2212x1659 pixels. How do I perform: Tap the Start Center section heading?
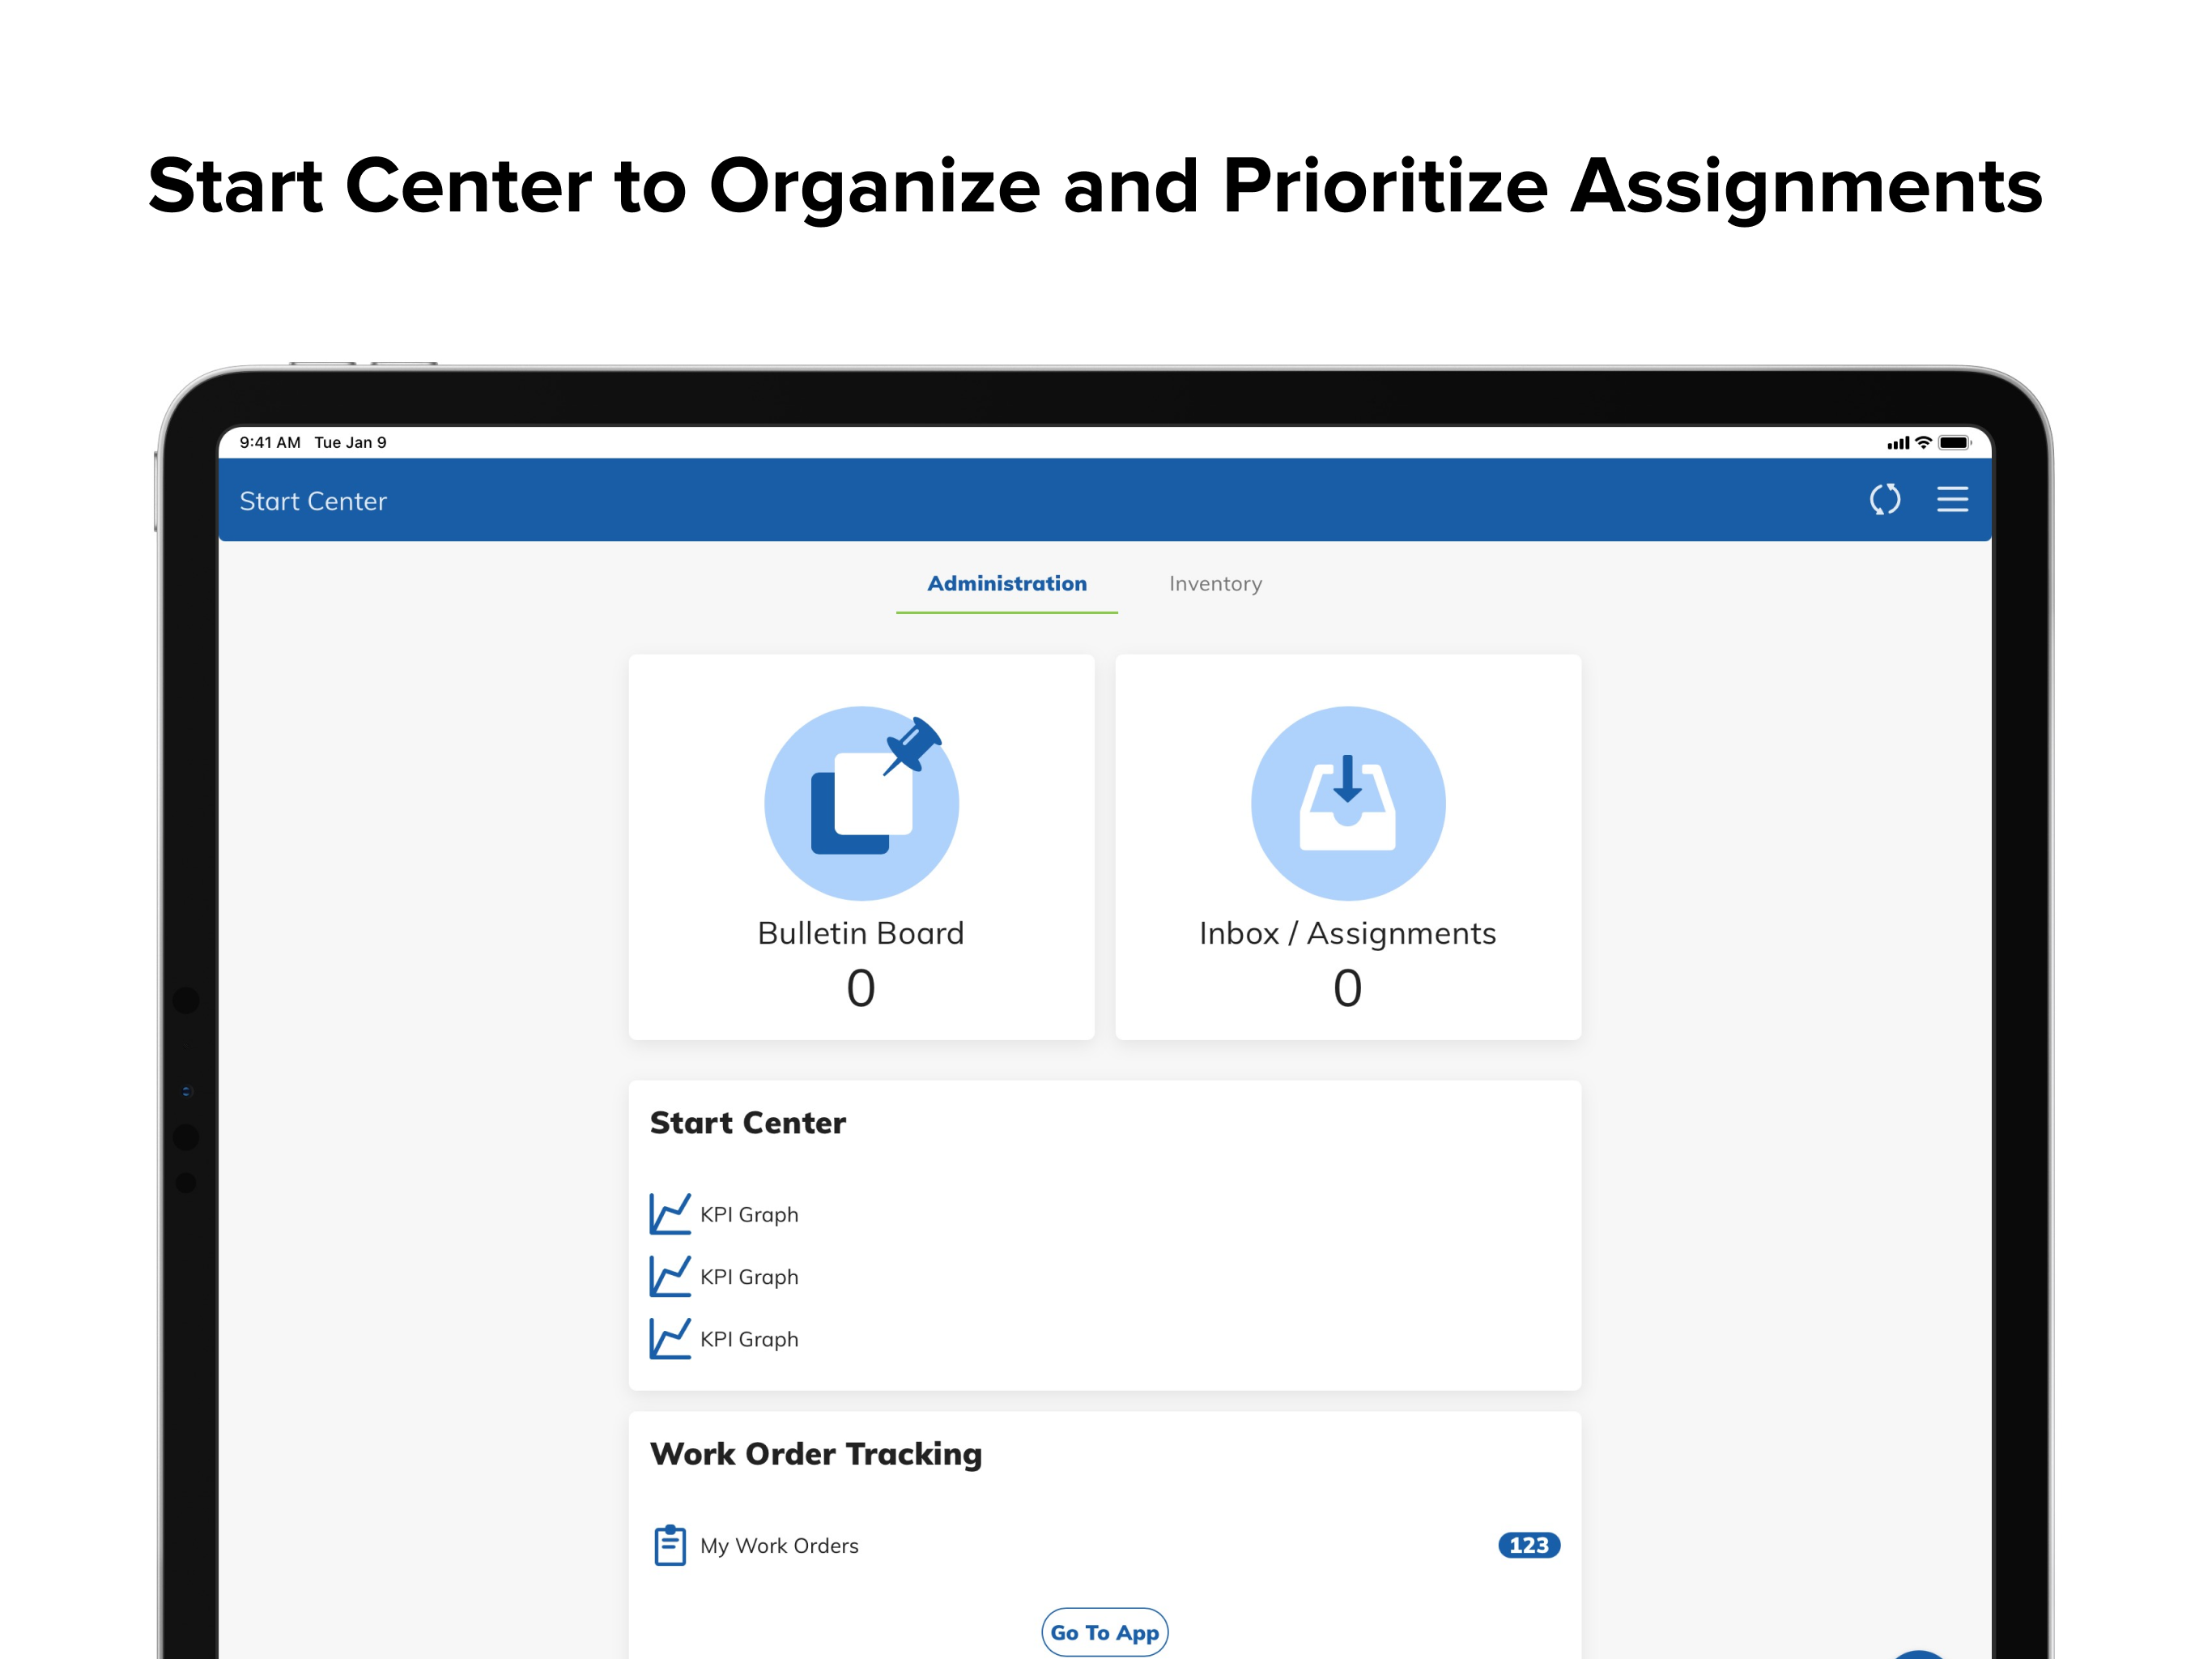(748, 1123)
